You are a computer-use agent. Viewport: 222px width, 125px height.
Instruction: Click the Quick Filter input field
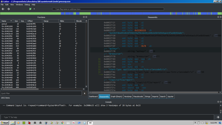pyautogui.click(x=41, y=93)
